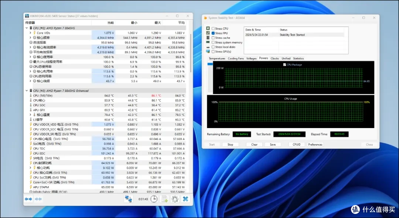Click the clock icon beside 总线频率
Image resolution: width=399 pixels, height=218 pixels.
point(31,42)
